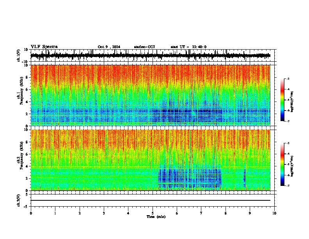Viewport: 309px width, 239px height.
Task: Click the ch.2 spectrogram panel
Action: tap(150, 160)
